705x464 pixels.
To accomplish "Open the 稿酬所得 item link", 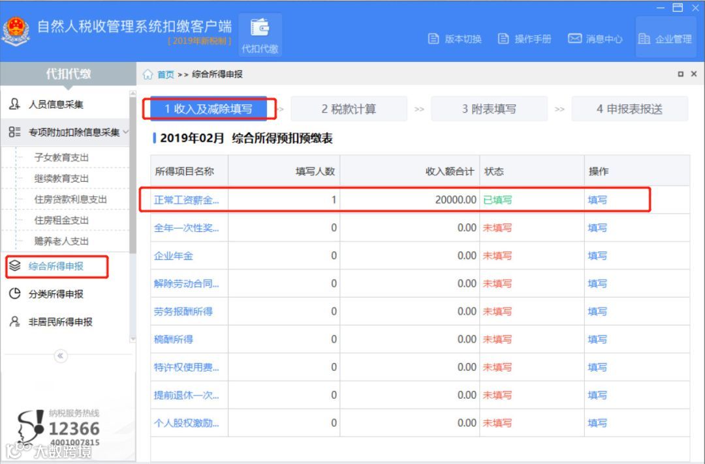I will (x=174, y=340).
